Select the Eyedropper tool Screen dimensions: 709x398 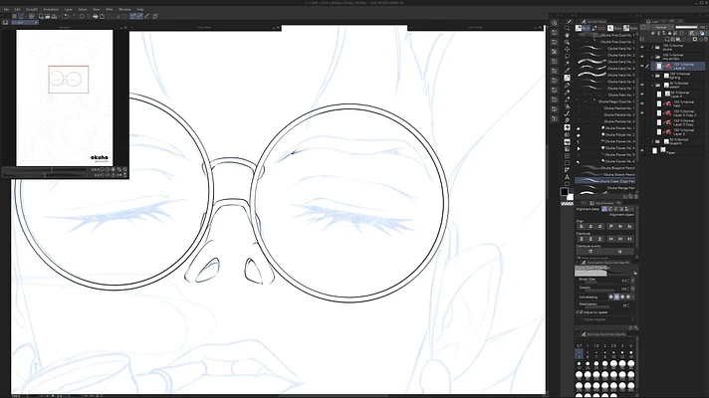[567, 70]
